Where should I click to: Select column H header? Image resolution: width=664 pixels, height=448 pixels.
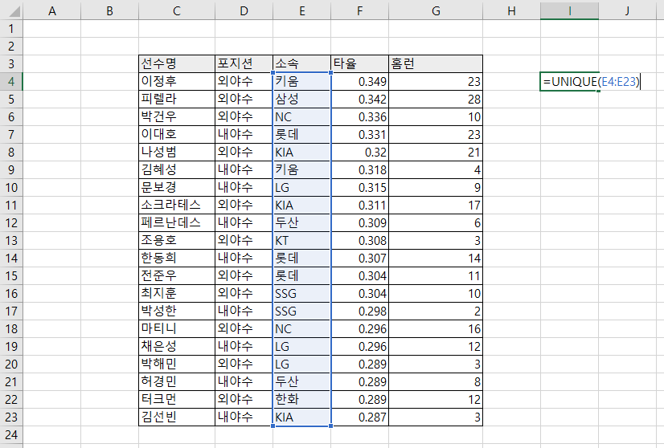511,10
